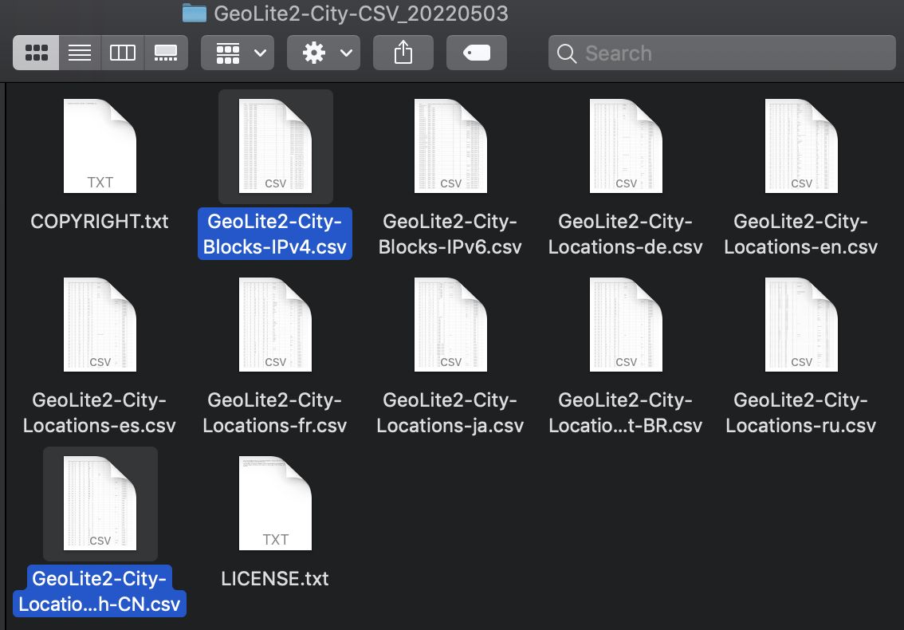Focus the Search field
This screenshot has height=630, width=904.
point(721,53)
